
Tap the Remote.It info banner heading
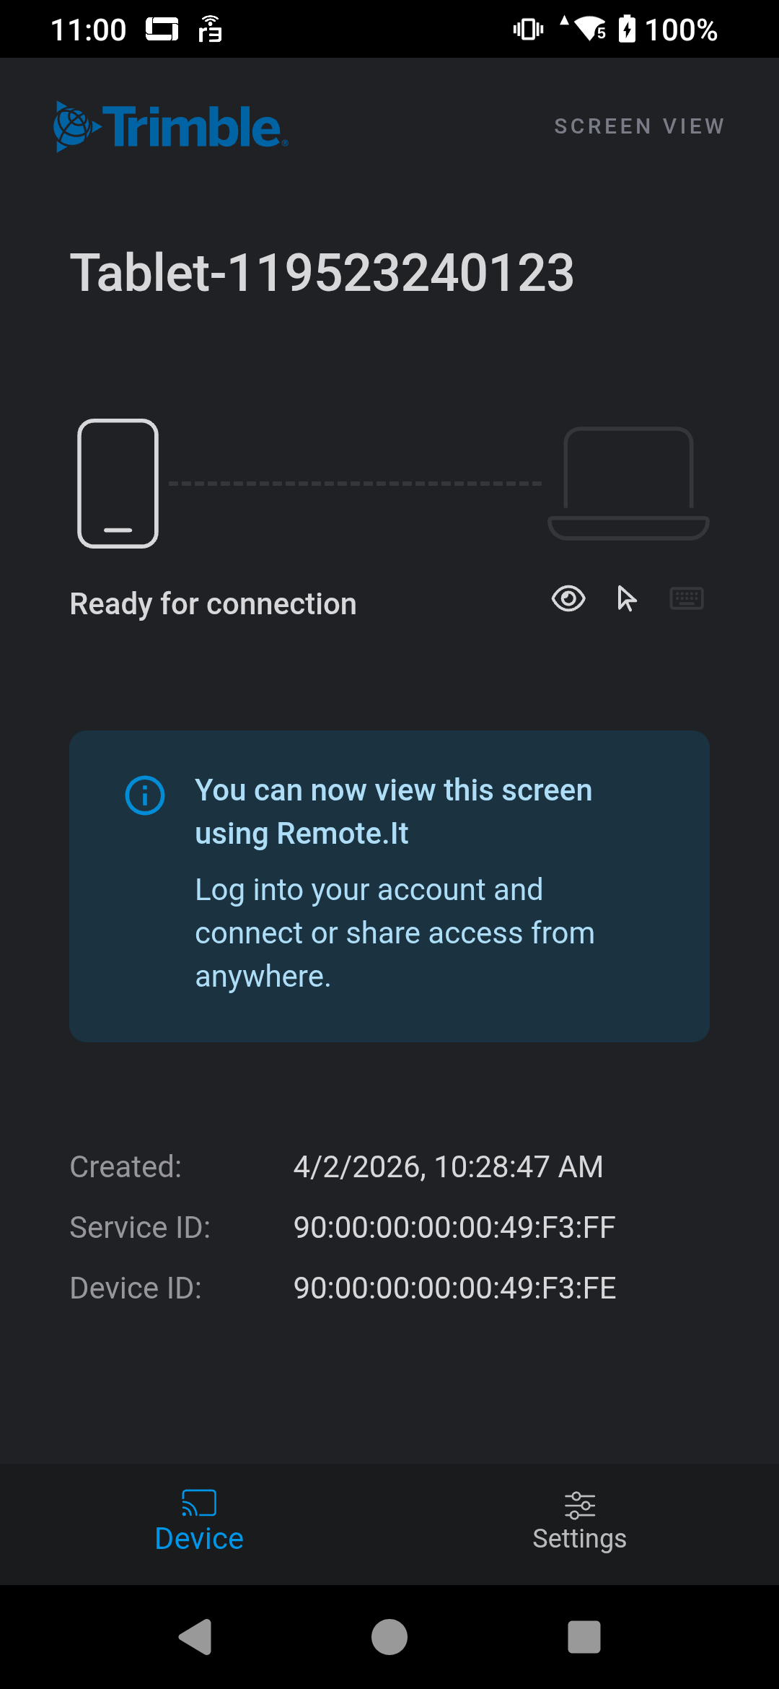pos(393,811)
